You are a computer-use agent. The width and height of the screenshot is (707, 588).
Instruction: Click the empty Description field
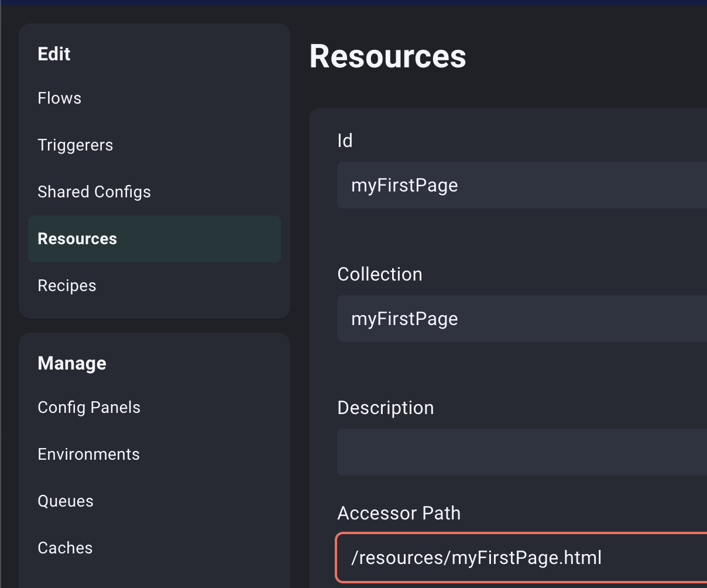click(521, 452)
